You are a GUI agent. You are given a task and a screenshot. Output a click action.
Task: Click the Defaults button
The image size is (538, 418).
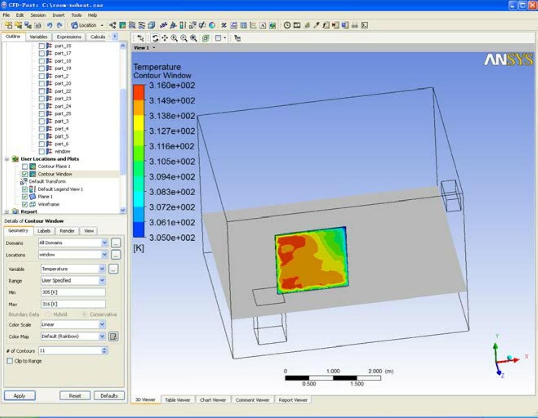tap(109, 396)
